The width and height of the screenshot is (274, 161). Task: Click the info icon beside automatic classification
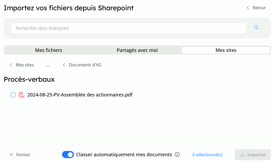177,154
